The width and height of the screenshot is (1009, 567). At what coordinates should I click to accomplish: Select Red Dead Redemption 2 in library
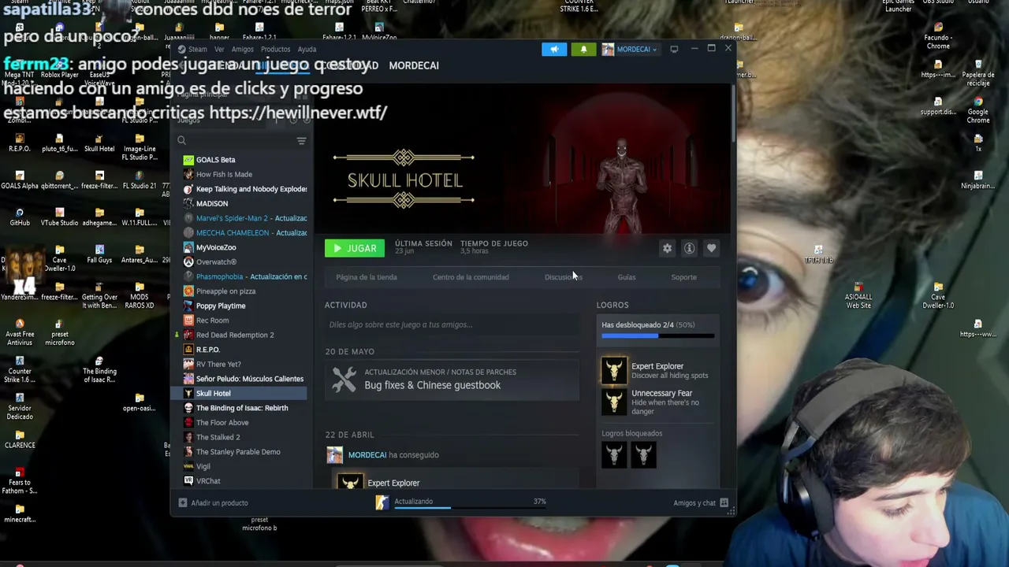(244, 335)
